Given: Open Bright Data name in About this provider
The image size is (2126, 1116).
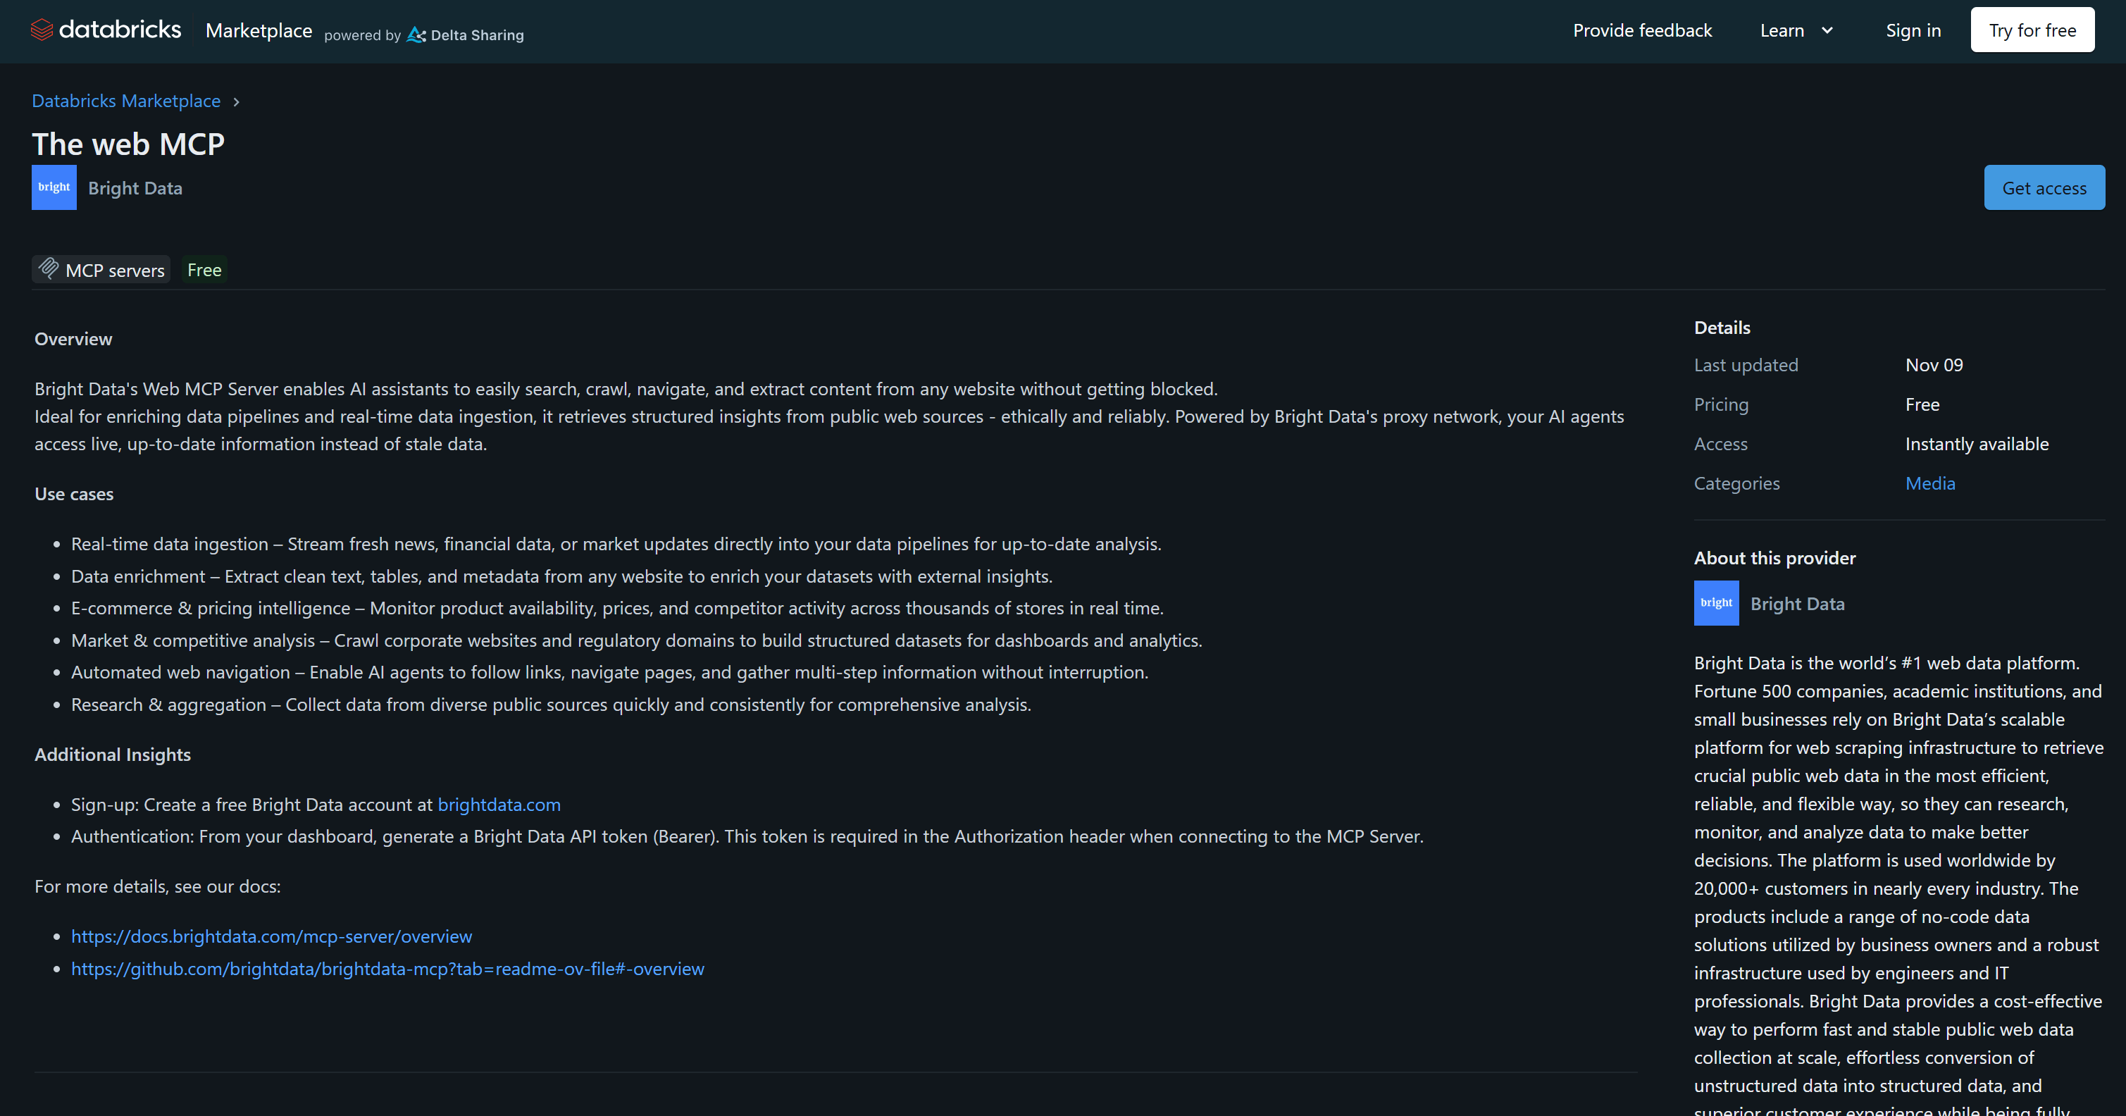Looking at the screenshot, I should pos(1798,603).
